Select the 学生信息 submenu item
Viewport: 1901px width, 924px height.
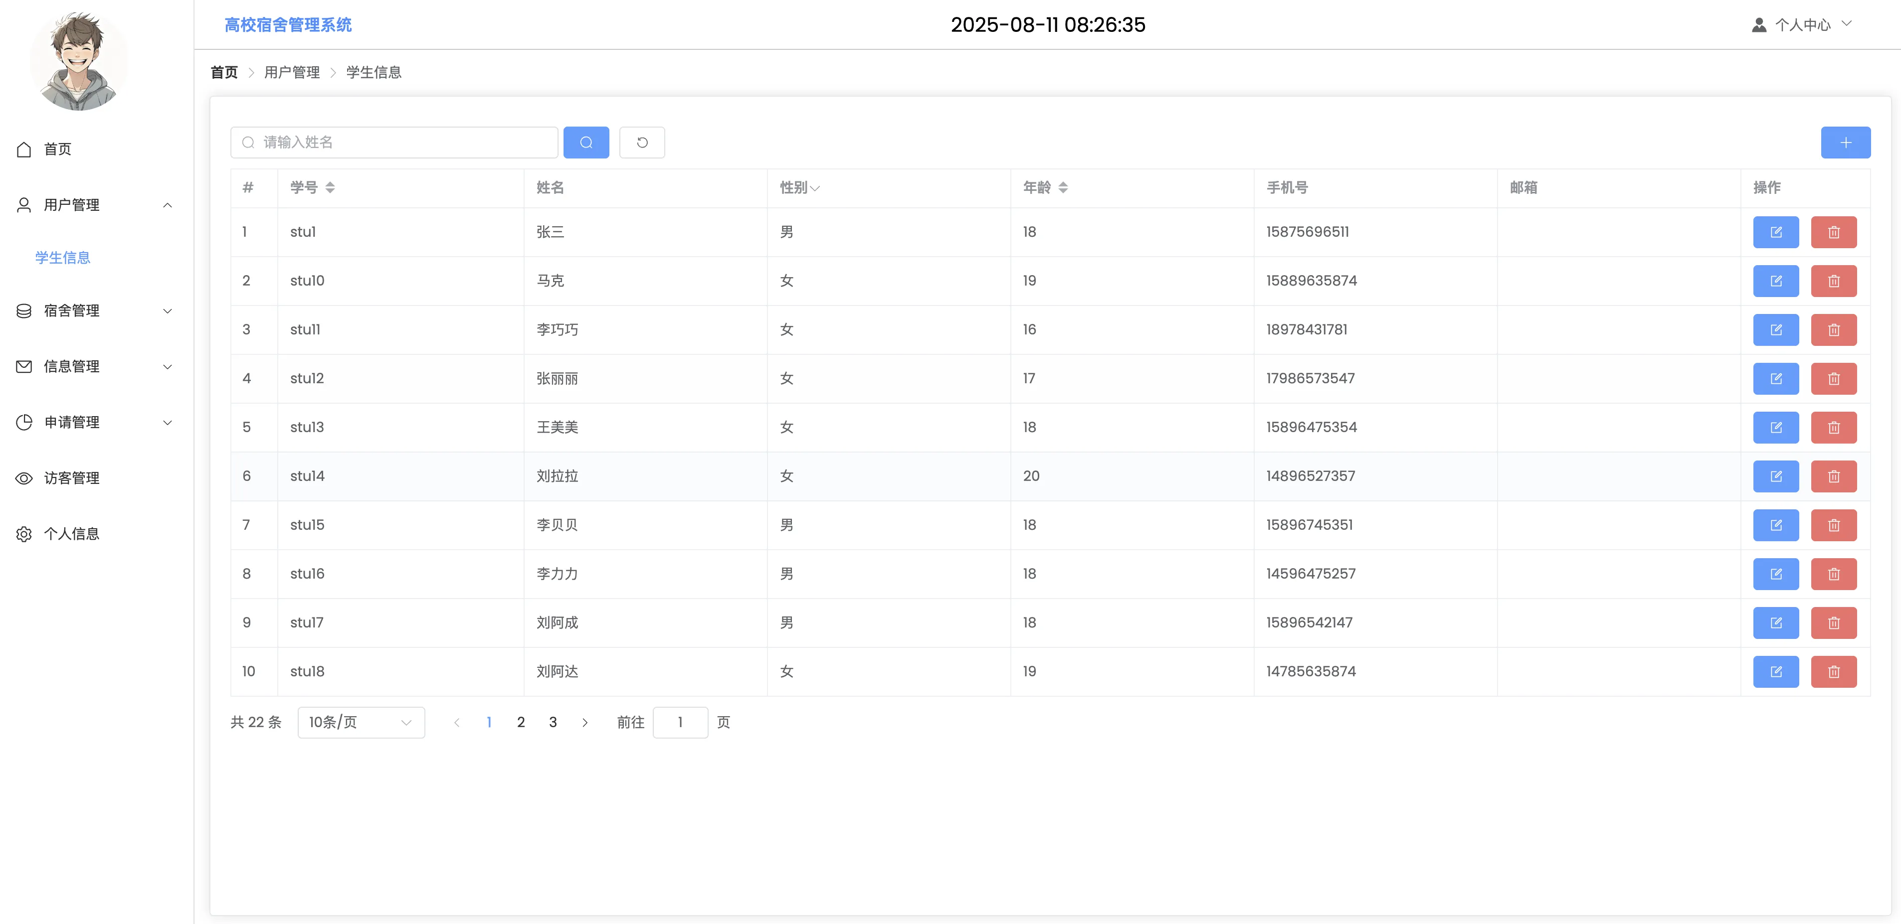[x=63, y=257]
